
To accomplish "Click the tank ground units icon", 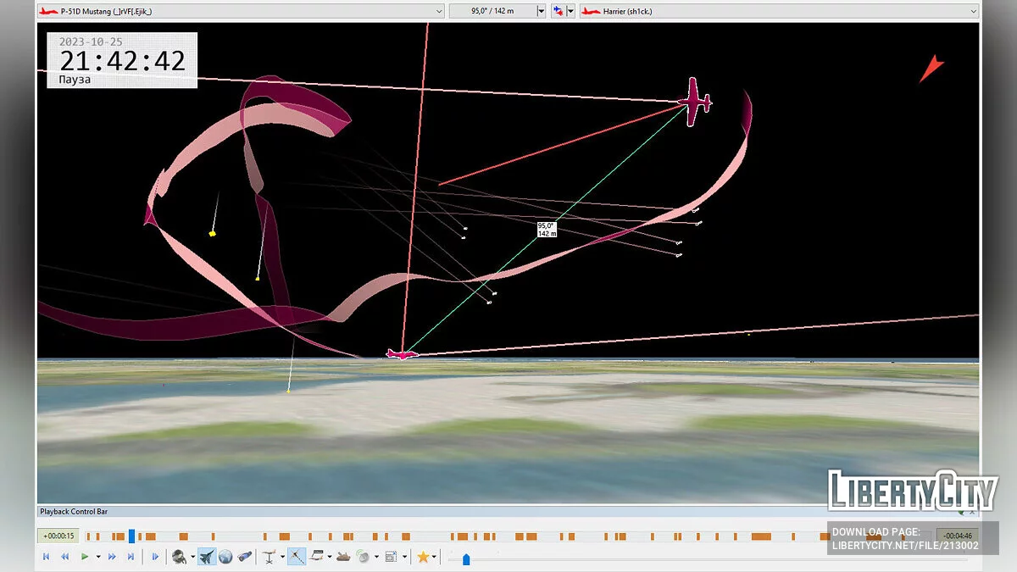I will click(343, 557).
